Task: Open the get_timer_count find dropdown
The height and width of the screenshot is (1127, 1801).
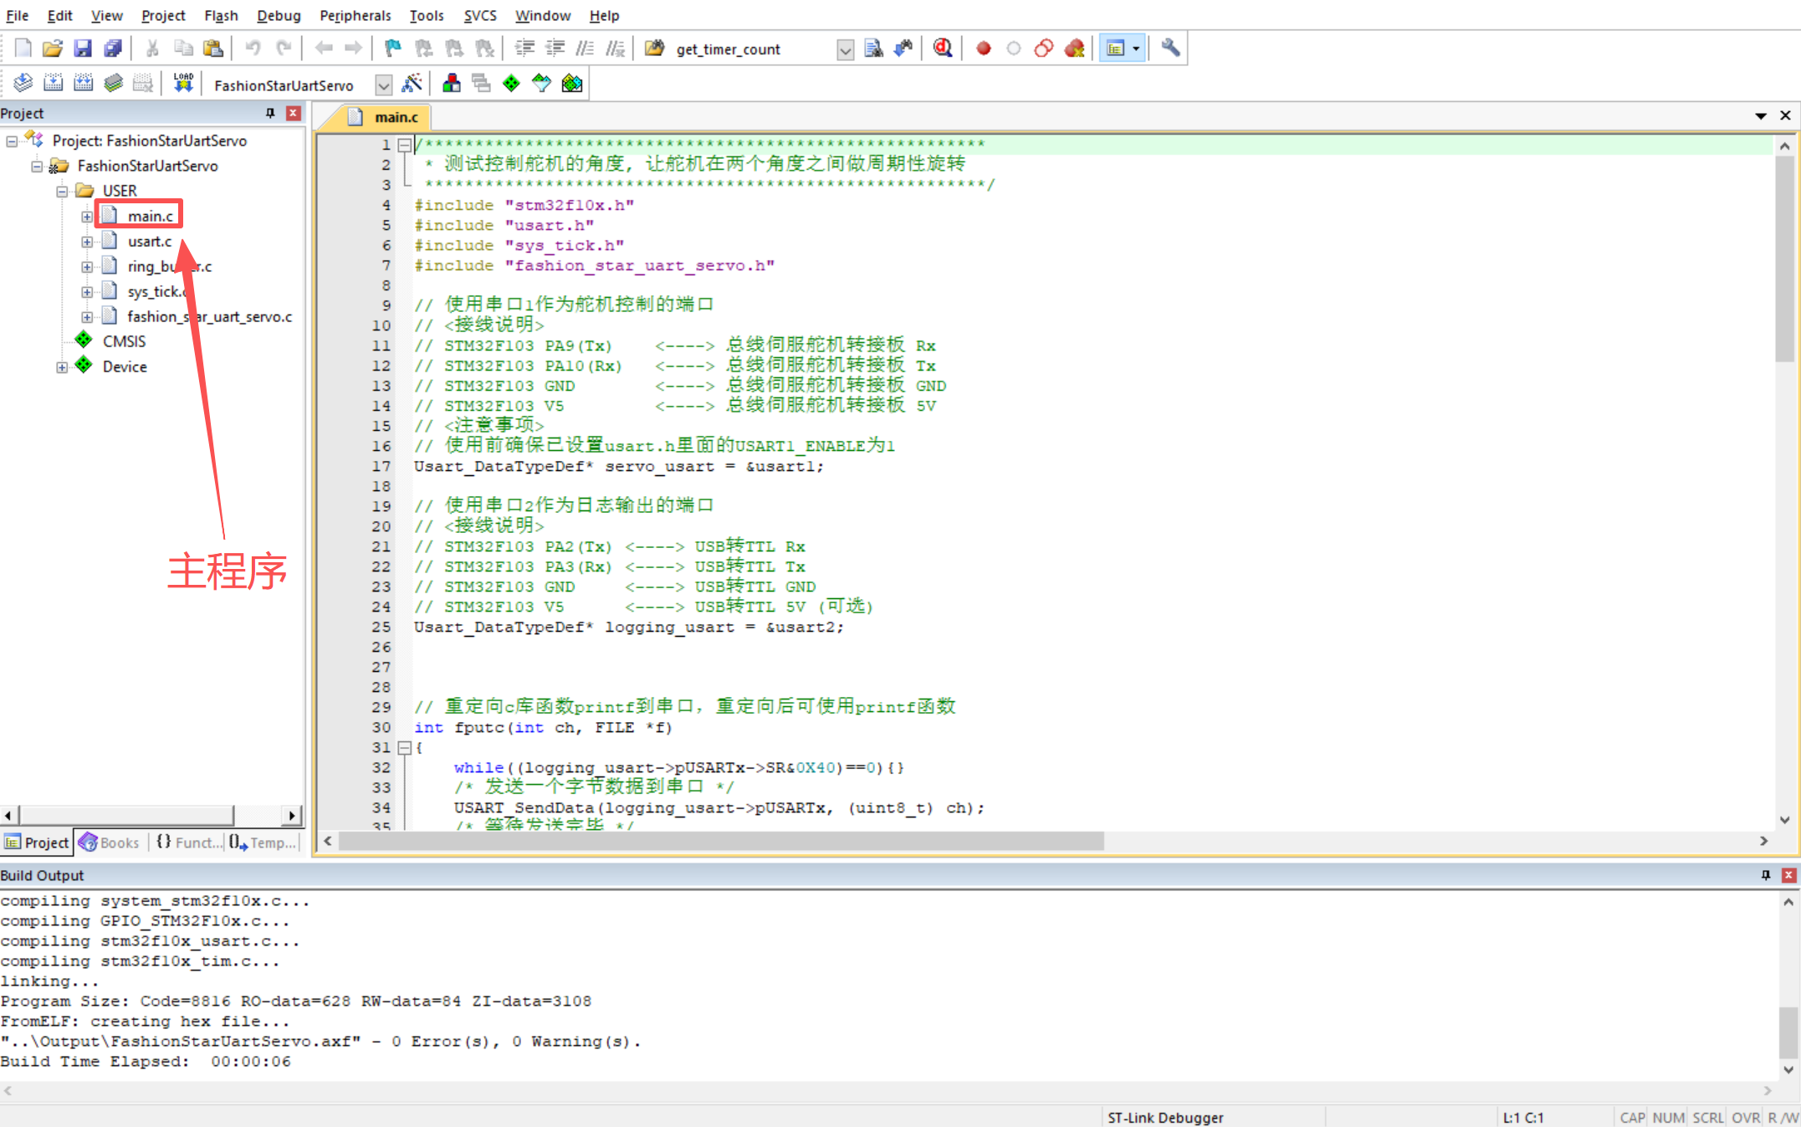Action: click(x=845, y=50)
